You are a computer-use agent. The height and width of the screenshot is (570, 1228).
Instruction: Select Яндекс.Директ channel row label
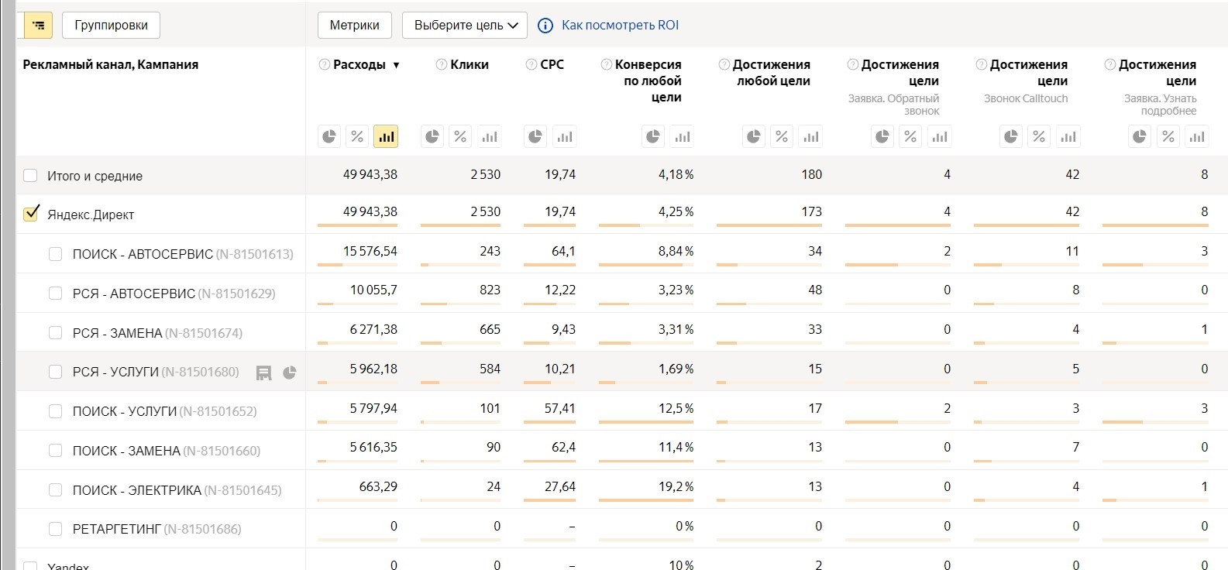pyautogui.click(x=91, y=215)
